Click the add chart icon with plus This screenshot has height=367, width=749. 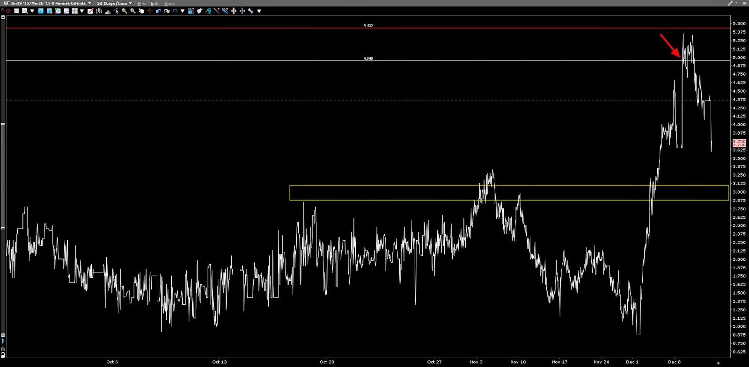(58, 11)
